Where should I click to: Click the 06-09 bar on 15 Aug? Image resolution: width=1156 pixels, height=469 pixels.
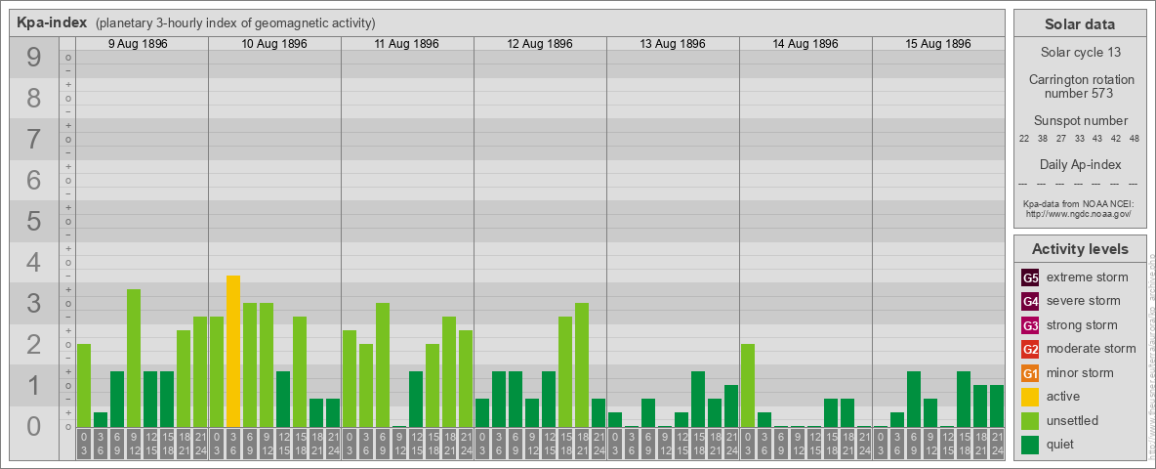(914, 399)
